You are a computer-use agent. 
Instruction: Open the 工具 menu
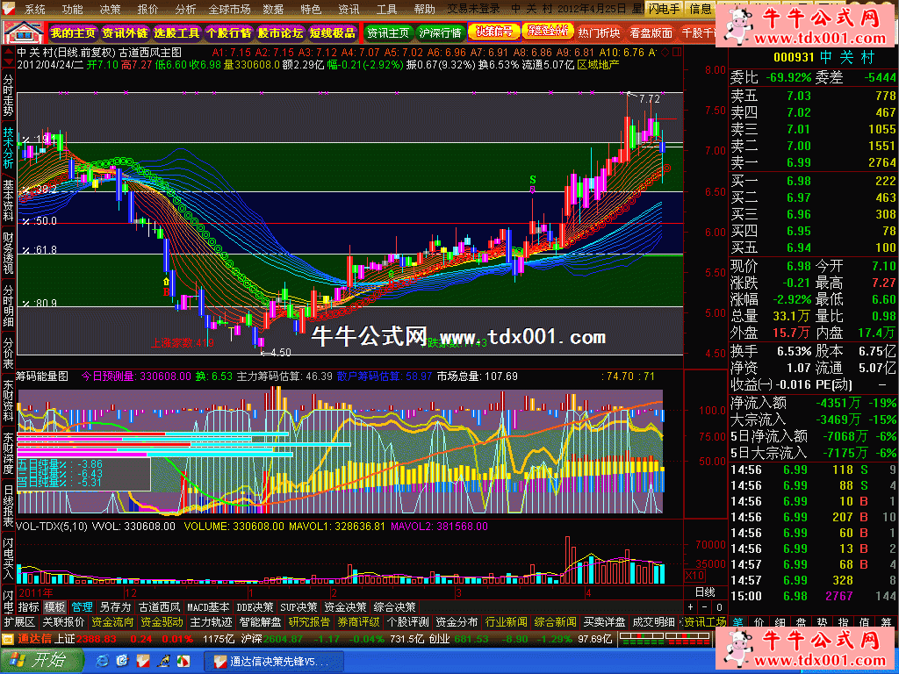click(386, 9)
